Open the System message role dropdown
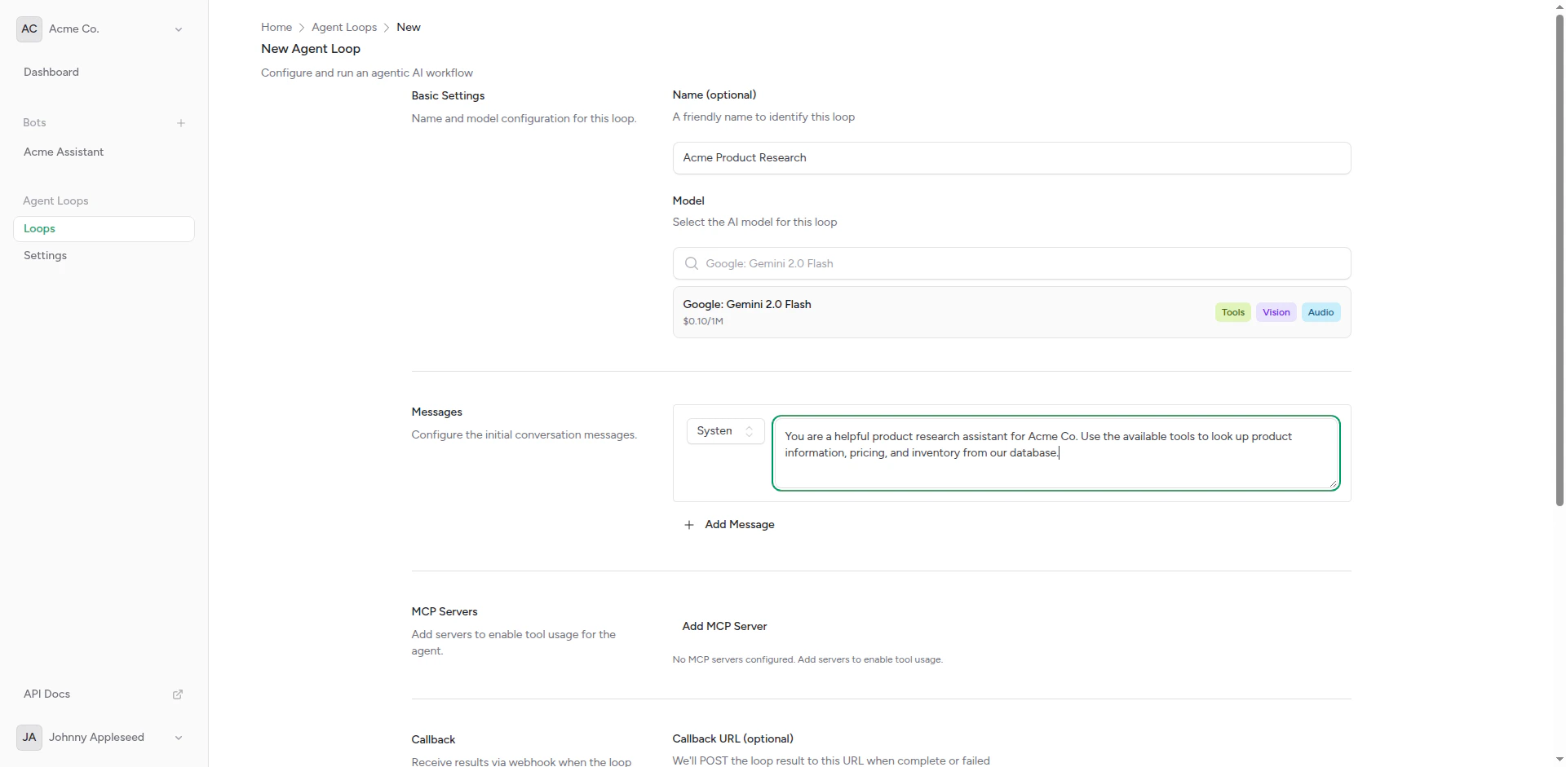This screenshot has height=767, width=1566. coord(725,431)
